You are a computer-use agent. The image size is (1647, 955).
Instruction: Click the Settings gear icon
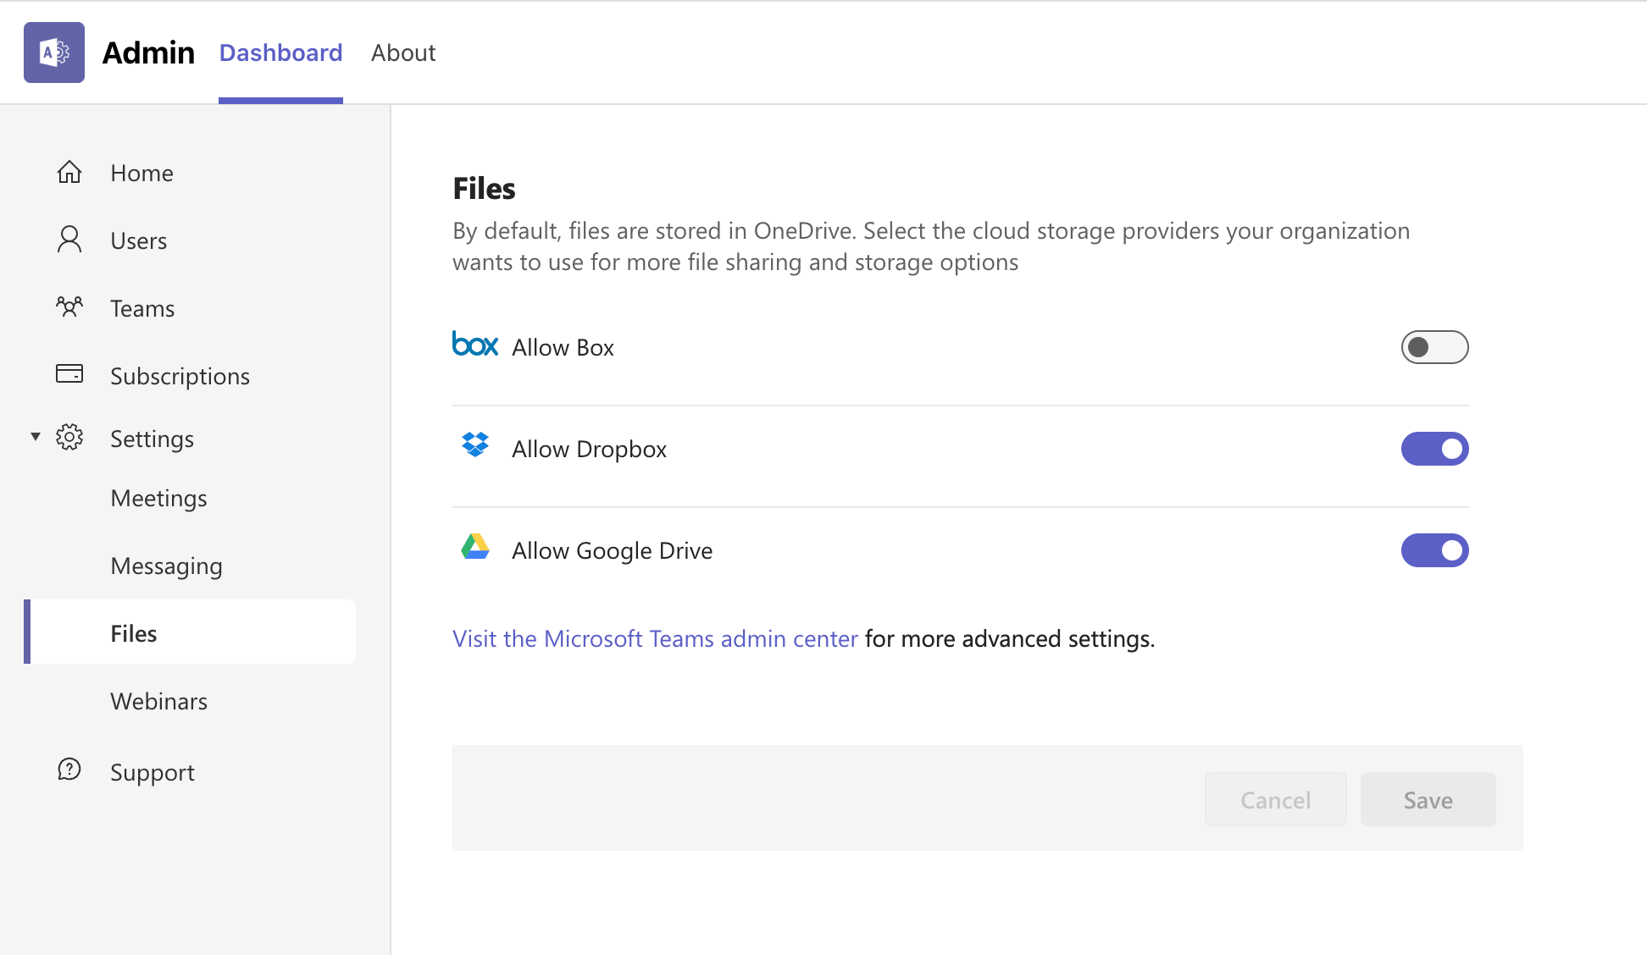click(x=69, y=438)
